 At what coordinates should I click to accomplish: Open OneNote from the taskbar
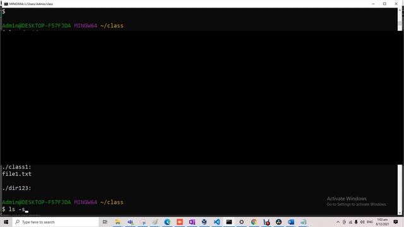coord(192,222)
